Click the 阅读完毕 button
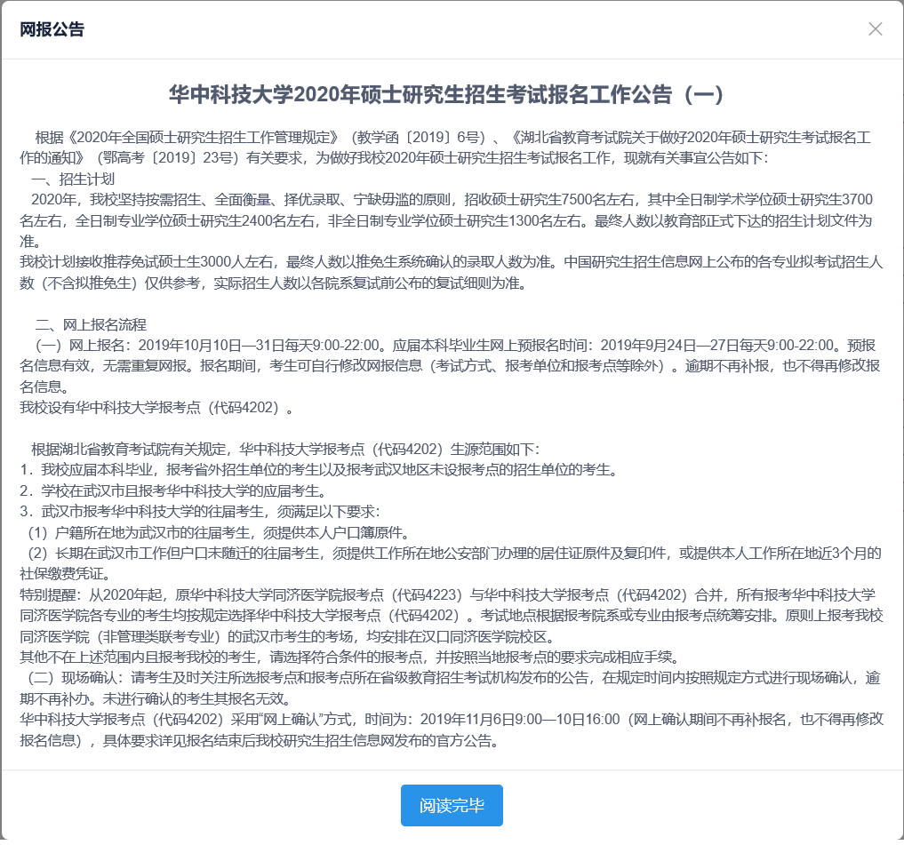The image size is (904, 845). point(452,805)
